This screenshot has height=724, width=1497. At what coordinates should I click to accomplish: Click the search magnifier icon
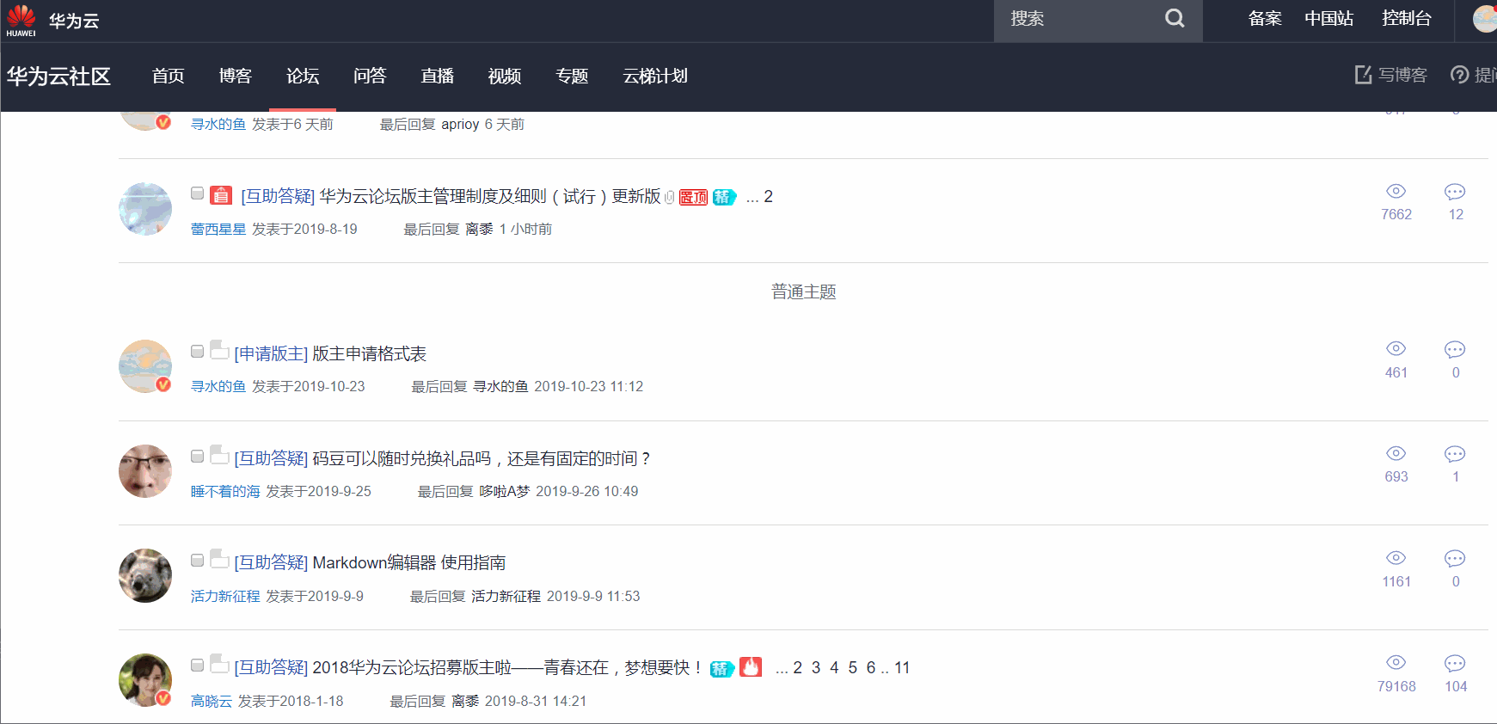[x=1175, y=18]
